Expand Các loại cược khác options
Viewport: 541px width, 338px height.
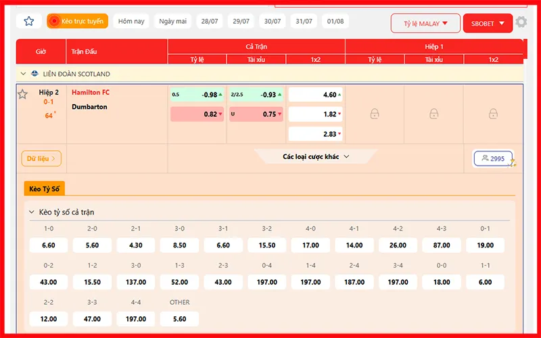point(315,157)
